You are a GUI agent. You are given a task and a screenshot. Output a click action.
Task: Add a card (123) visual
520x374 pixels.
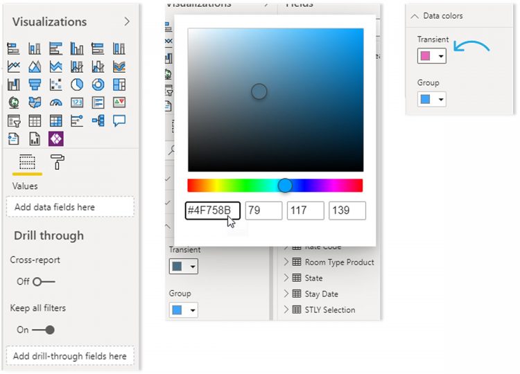click(x=77, y=103)
